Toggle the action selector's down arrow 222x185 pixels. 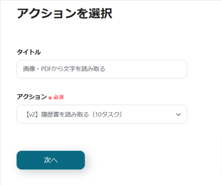point(178,114)
